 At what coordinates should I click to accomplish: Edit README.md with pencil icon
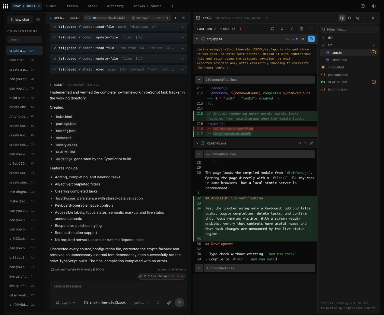(x=311, y=143)
